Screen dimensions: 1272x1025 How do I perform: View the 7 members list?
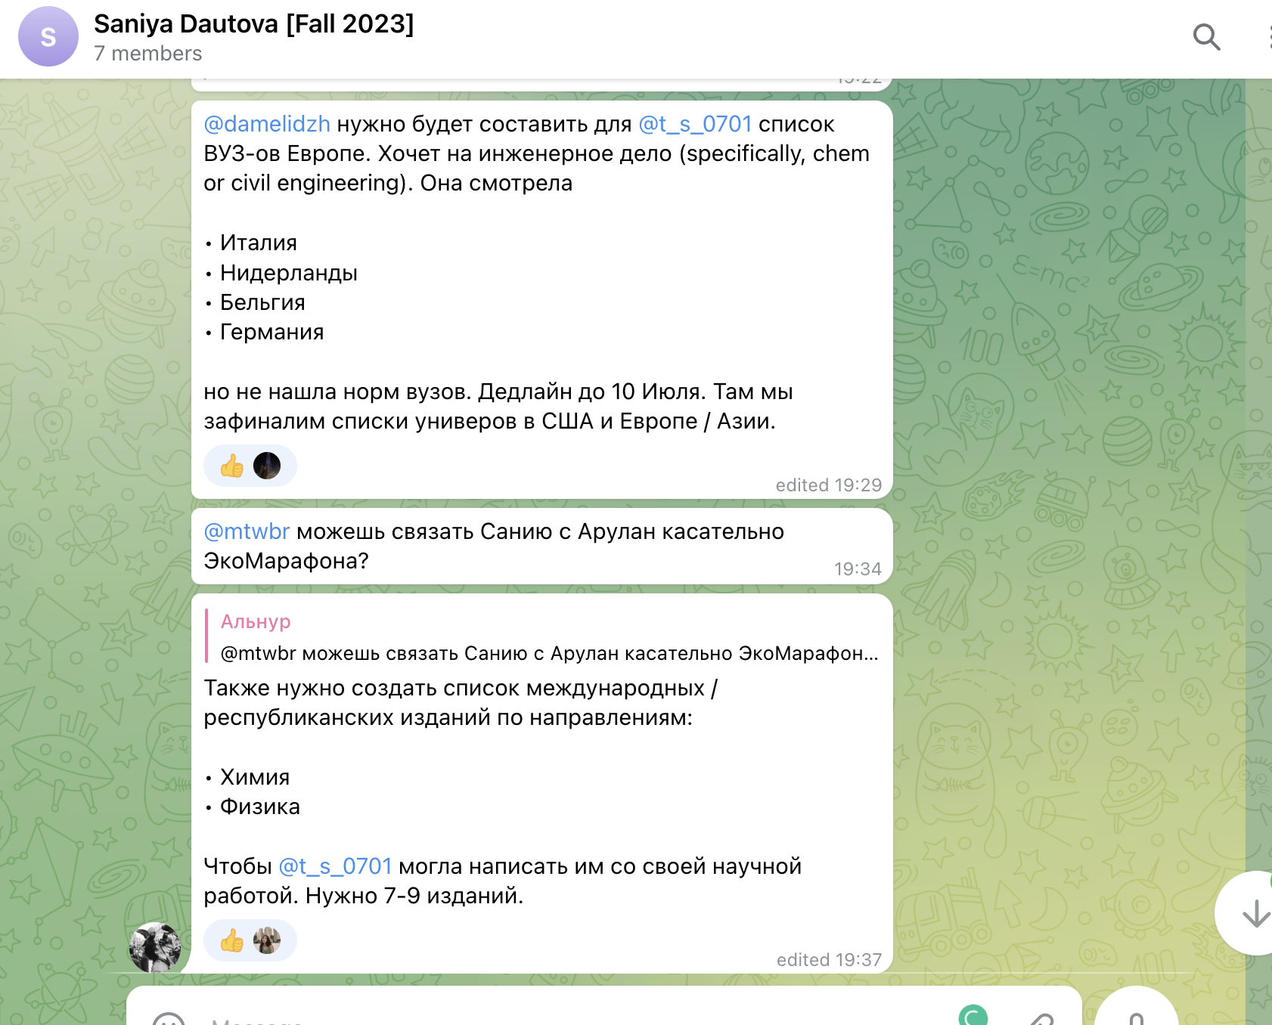click(x=148, y=54)
